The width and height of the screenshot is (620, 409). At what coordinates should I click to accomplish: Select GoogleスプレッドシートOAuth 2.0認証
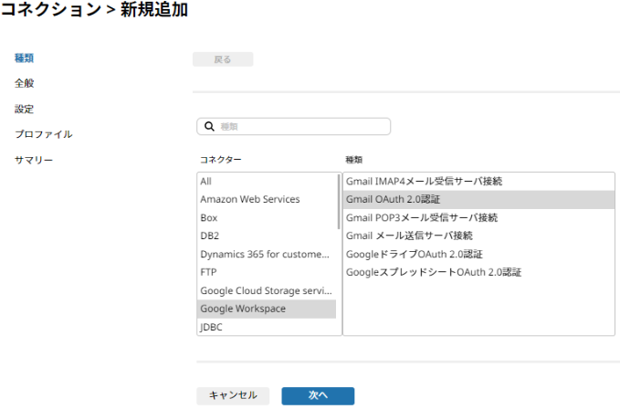478,272
